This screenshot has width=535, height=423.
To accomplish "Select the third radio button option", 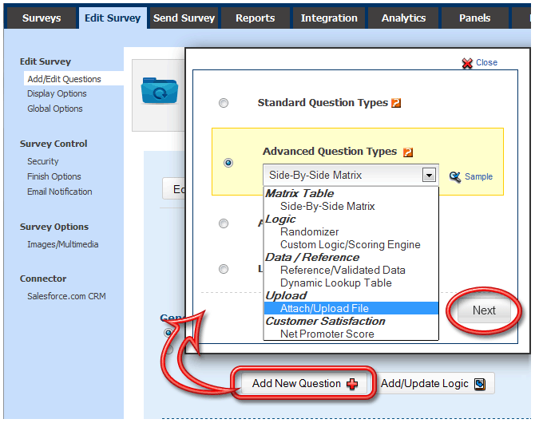I will click(224, 223).
